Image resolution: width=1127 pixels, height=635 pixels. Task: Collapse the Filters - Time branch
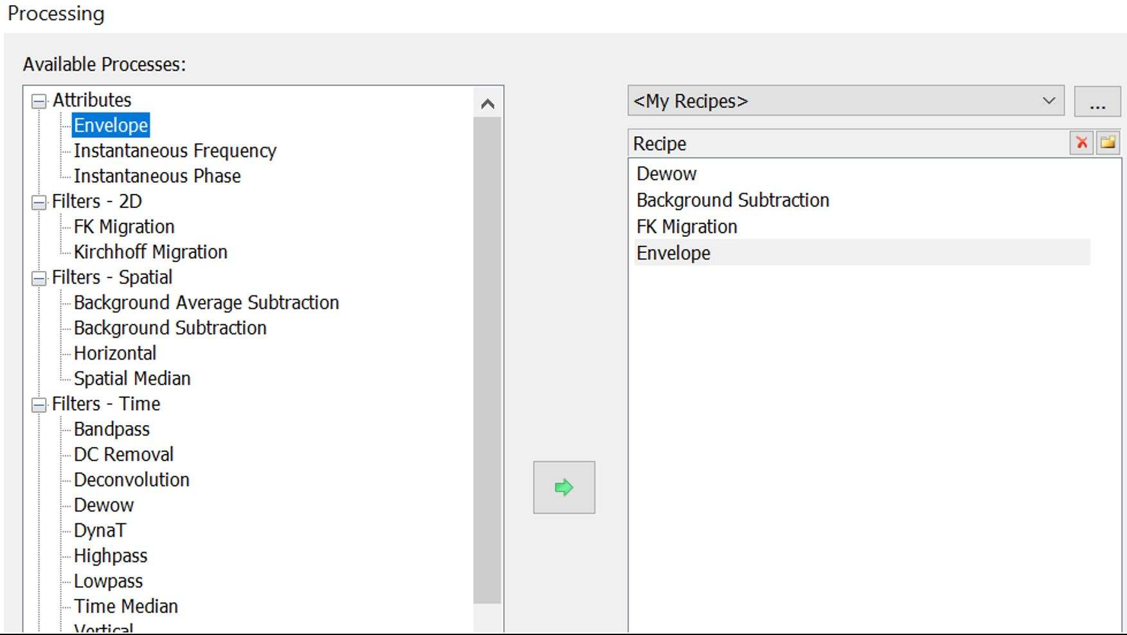click(40, 404)
